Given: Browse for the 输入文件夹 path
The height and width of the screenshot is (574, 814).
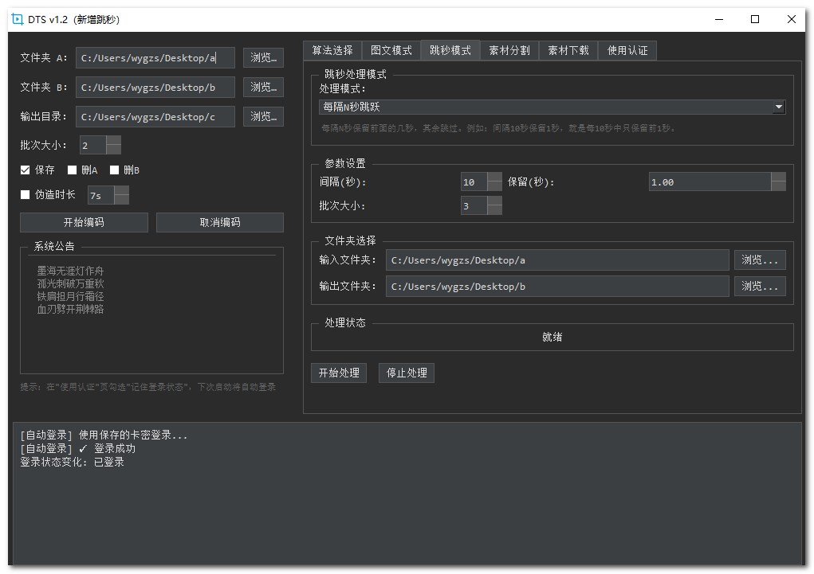Looking at the screenshot, I should click(x=760, y=260).
